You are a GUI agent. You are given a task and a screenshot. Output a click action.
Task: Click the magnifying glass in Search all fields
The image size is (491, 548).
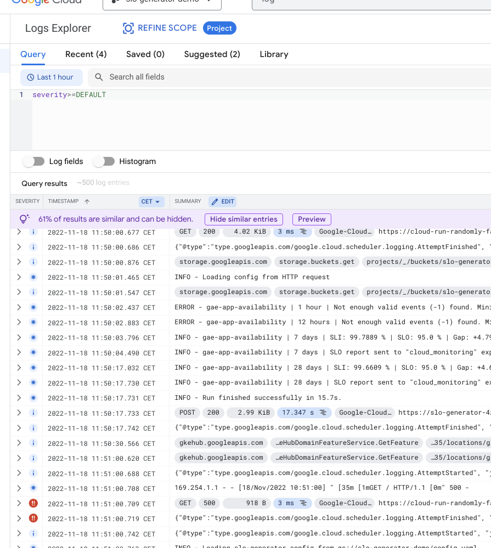98,77
